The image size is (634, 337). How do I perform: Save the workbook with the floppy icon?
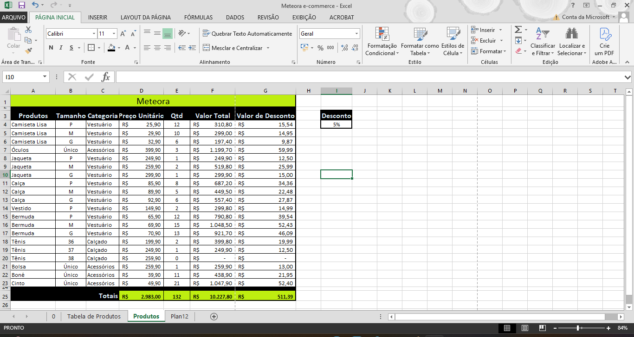coord(21,6)
